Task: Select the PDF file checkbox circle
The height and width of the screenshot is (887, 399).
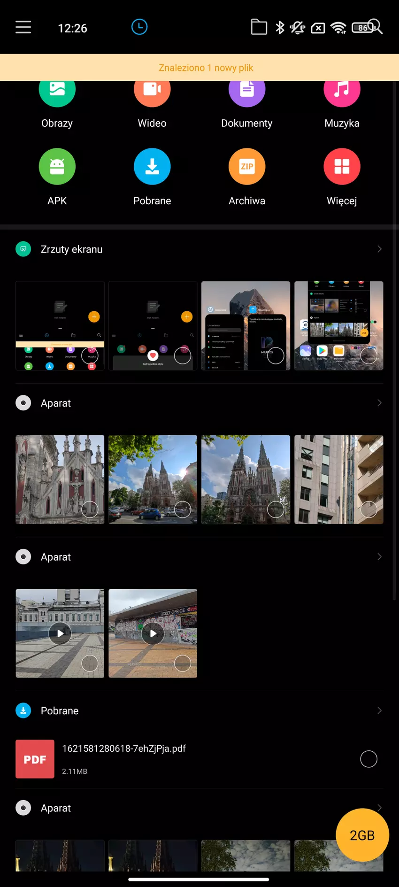Action: point(368,759)
